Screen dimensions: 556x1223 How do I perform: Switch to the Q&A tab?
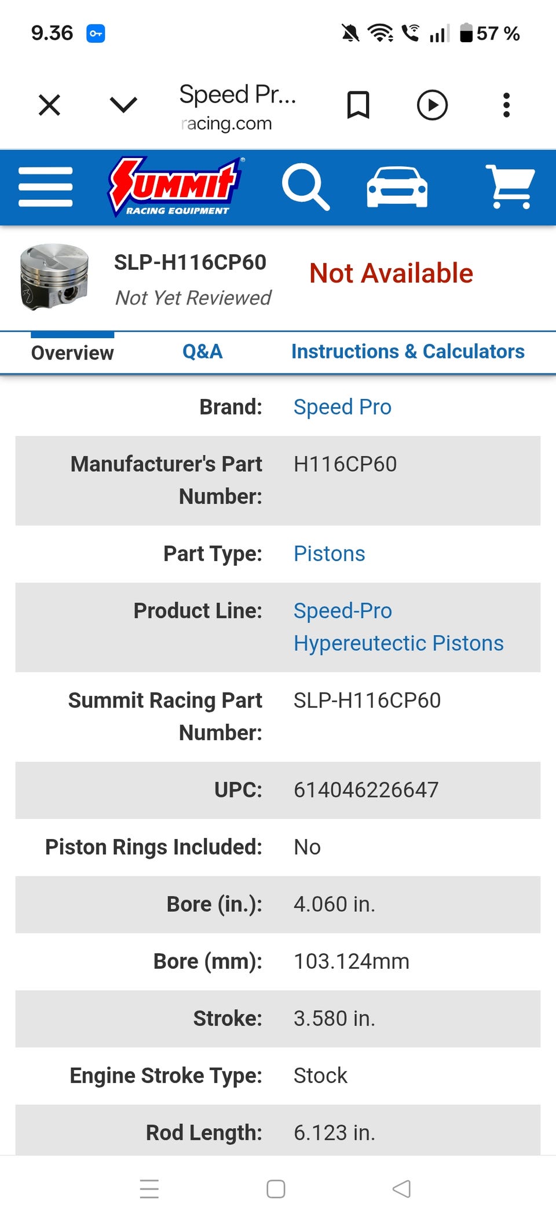202,351
